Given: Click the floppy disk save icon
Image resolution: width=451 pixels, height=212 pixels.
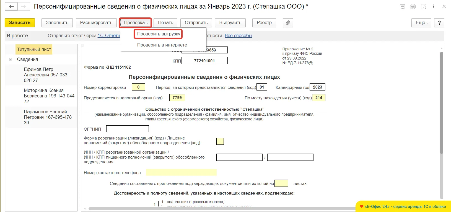Looking at the screenshot, I should coord(402,7).
